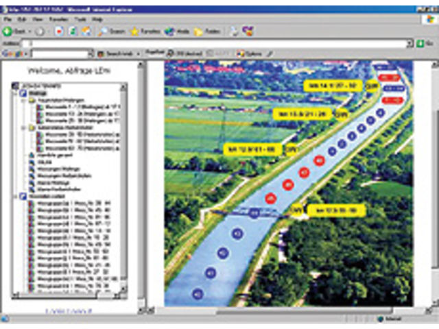Click the Media toolbar button
The image size is (439, 329).
pos(177,32)
